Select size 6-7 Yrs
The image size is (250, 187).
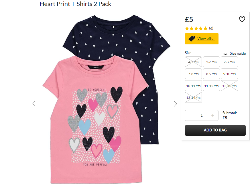click(229, 62)
